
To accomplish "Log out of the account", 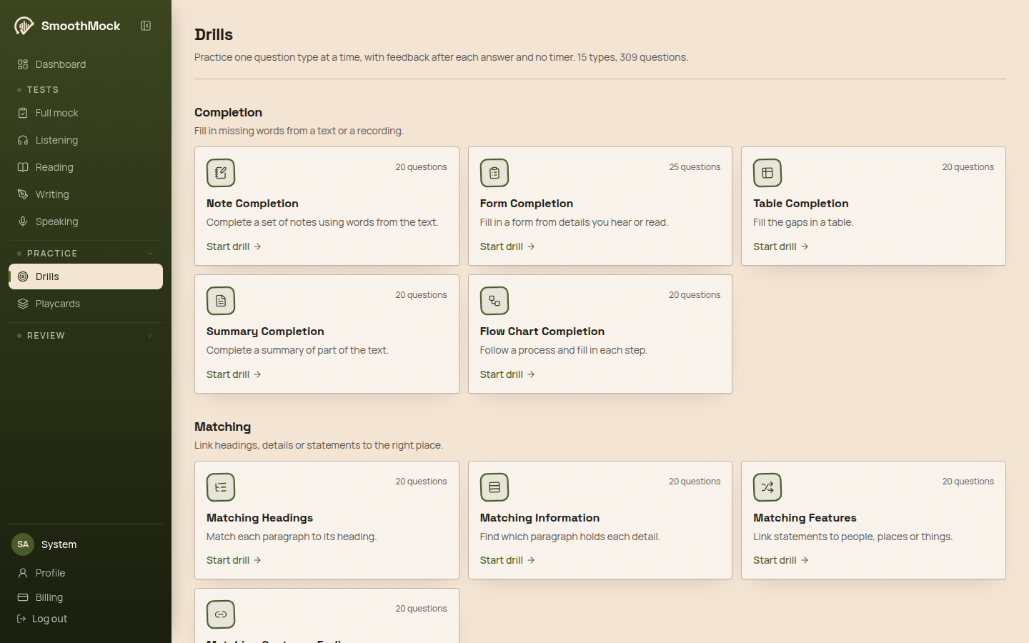I will (43, 619).
